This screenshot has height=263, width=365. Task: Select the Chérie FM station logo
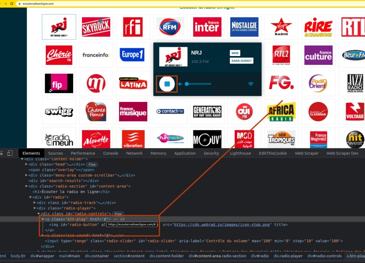pos(59,55)
